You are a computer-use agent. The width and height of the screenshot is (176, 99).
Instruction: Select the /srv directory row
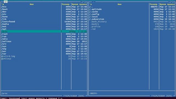[44, 44]
